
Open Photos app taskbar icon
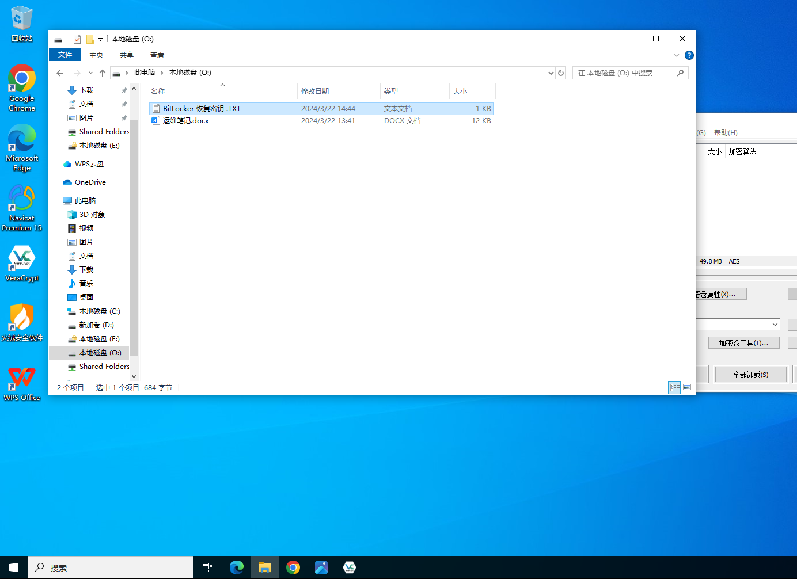click(x=321, y=567)
